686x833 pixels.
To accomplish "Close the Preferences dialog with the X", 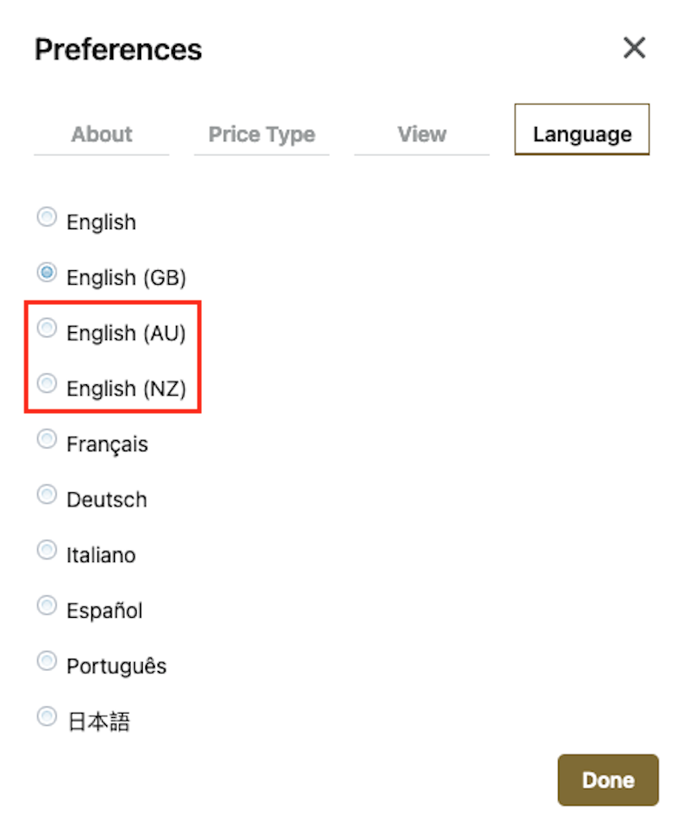I will pos(634,48).
